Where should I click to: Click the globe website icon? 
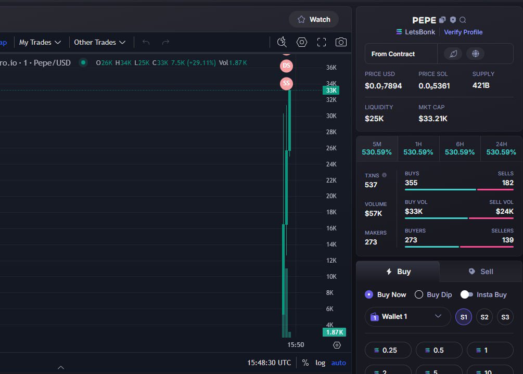click(475, 54)
